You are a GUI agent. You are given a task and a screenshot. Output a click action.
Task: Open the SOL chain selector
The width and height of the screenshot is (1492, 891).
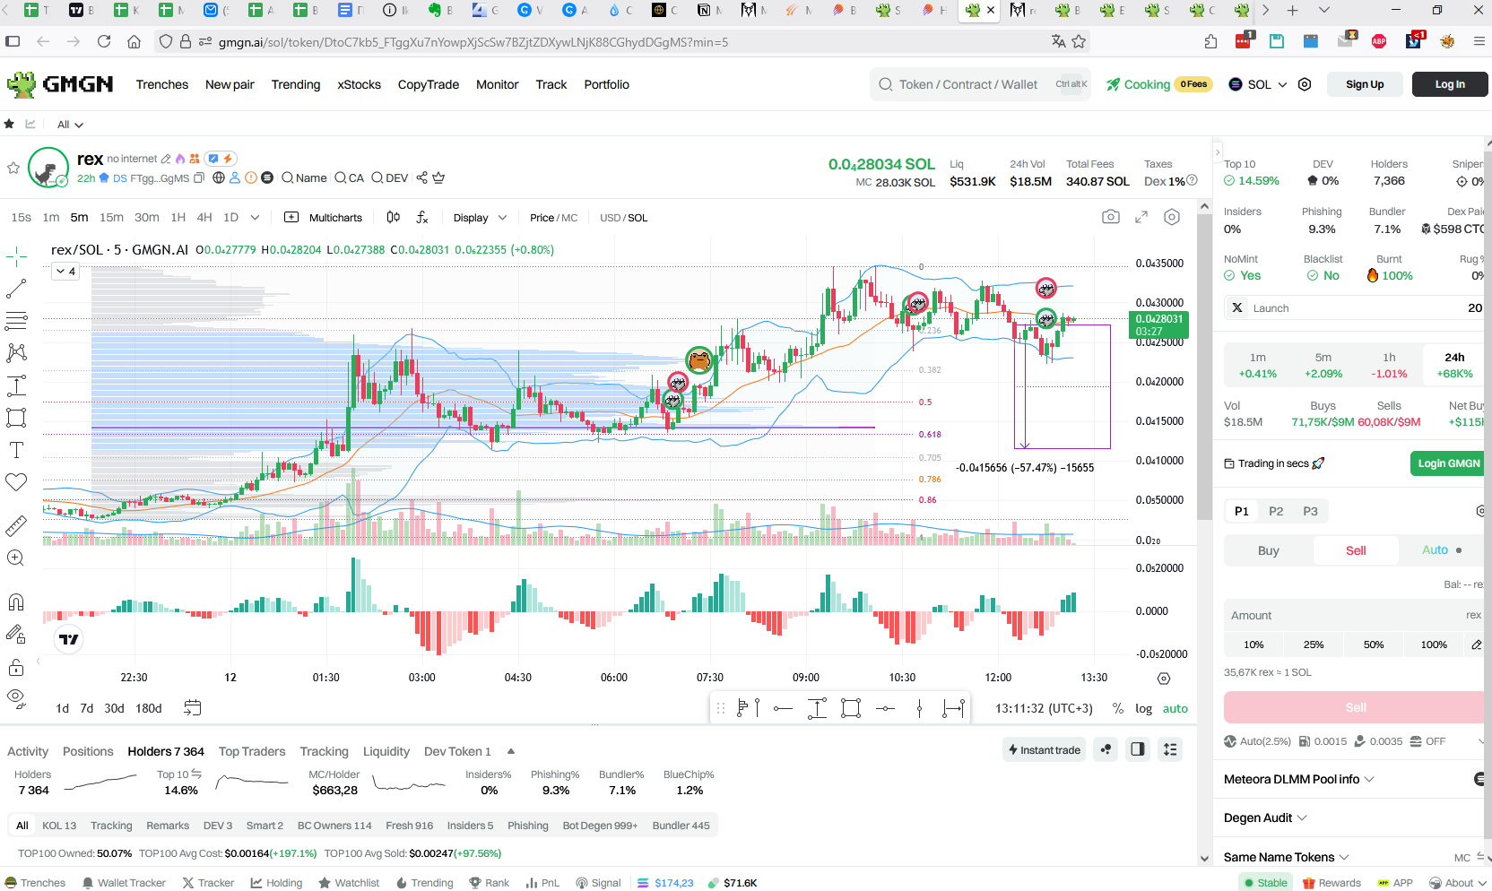tap(1258, 84)
